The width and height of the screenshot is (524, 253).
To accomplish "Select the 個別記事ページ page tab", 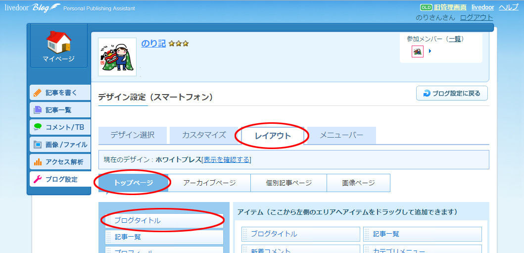I will click(289, 183).
